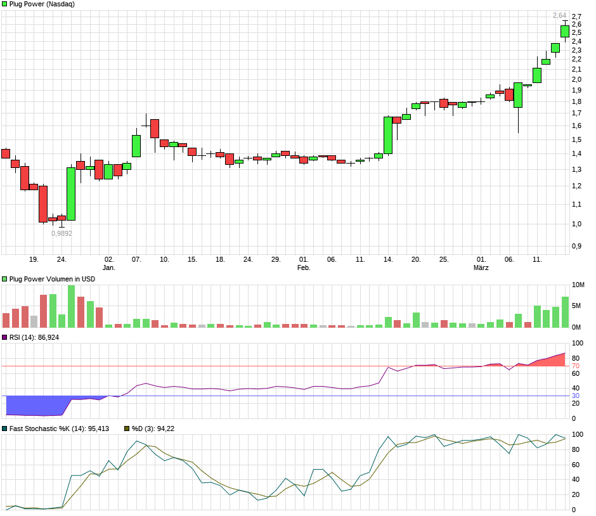Click the olive %D (3) legend swatch

click(x=127, y=429)
